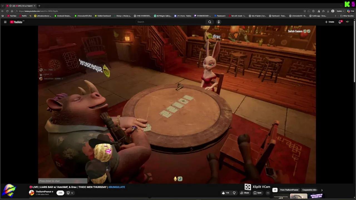Image resolution: width=356 pixels, height=200 pixels.
Task: Open the Disney+ Movies bookmark
Action: [x=122, y=16]
